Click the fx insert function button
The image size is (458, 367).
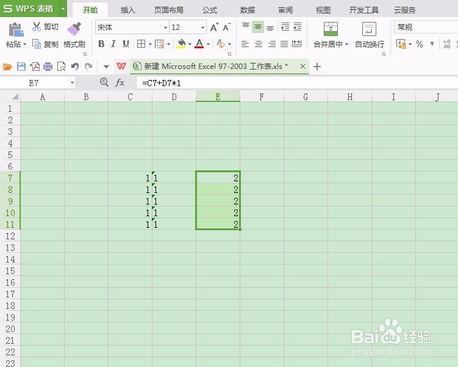pos(120,83)
